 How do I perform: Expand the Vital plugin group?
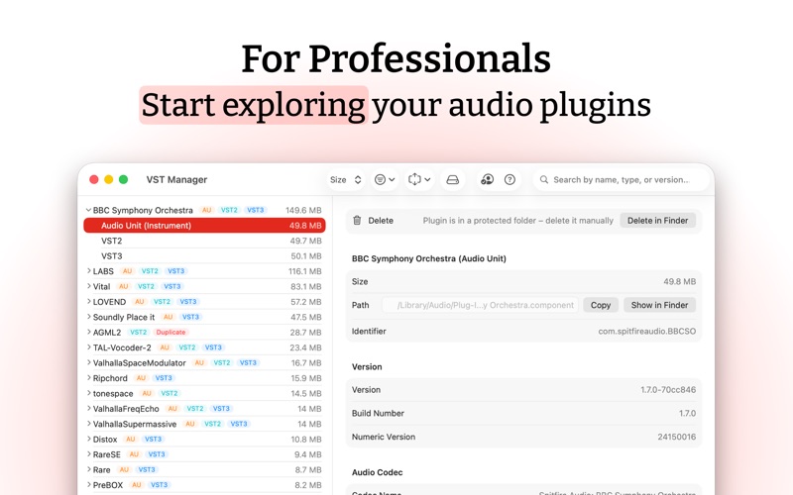[88, 286]
